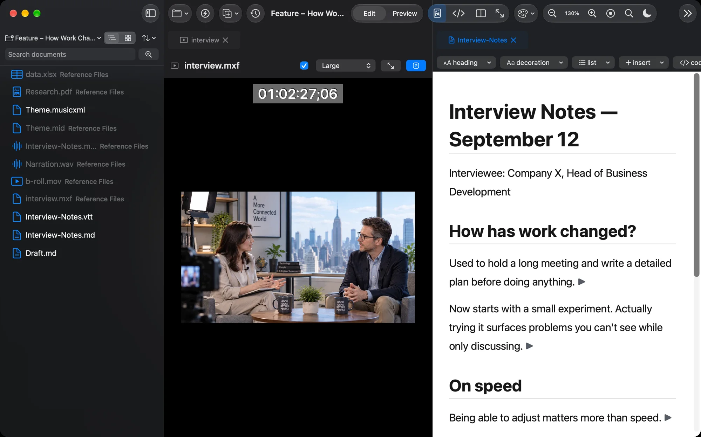Click the focus target circle icon
This screenshot has height=437, width=701.
click(611, 13)
